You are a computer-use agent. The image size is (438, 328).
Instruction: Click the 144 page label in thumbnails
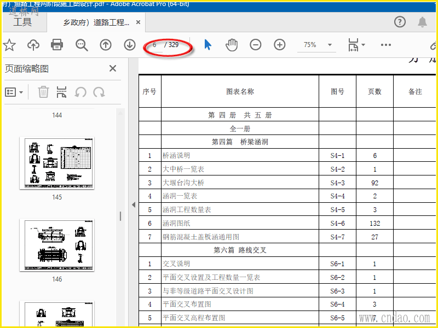[x=57, y=115]
